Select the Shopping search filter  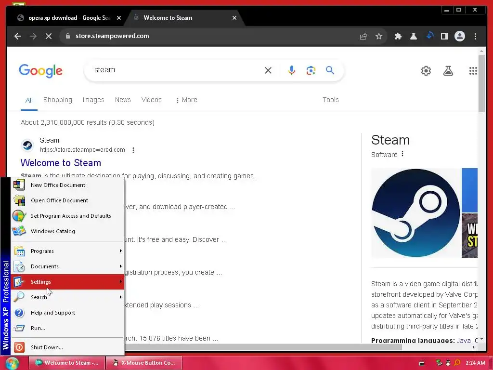point(58,100)
